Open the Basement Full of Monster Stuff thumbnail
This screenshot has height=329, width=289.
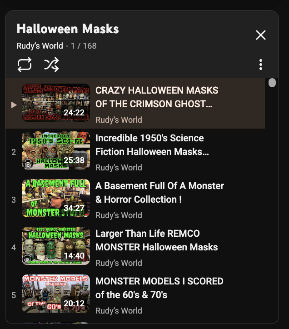56,198
